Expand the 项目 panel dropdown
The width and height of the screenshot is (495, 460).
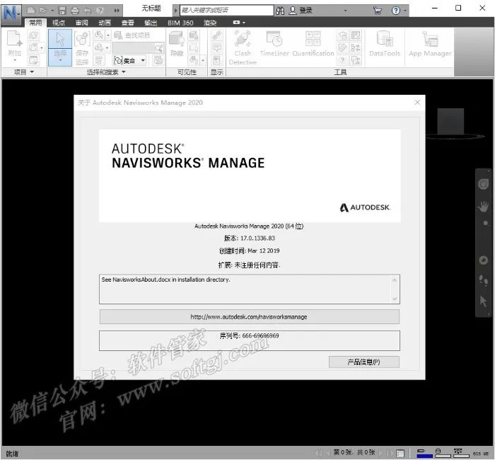pos(32,72)
